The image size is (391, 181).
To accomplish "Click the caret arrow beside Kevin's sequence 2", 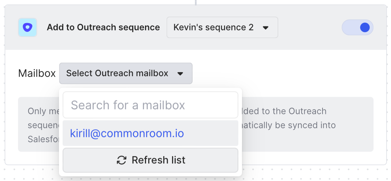I will tap(266, 27).
